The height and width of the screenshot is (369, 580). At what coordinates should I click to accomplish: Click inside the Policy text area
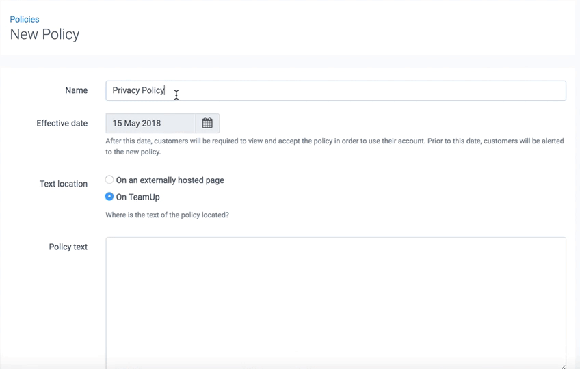(x=335, y=301)
